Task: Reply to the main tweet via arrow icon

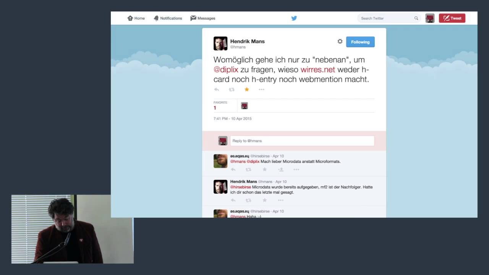Action: (217, 89)
